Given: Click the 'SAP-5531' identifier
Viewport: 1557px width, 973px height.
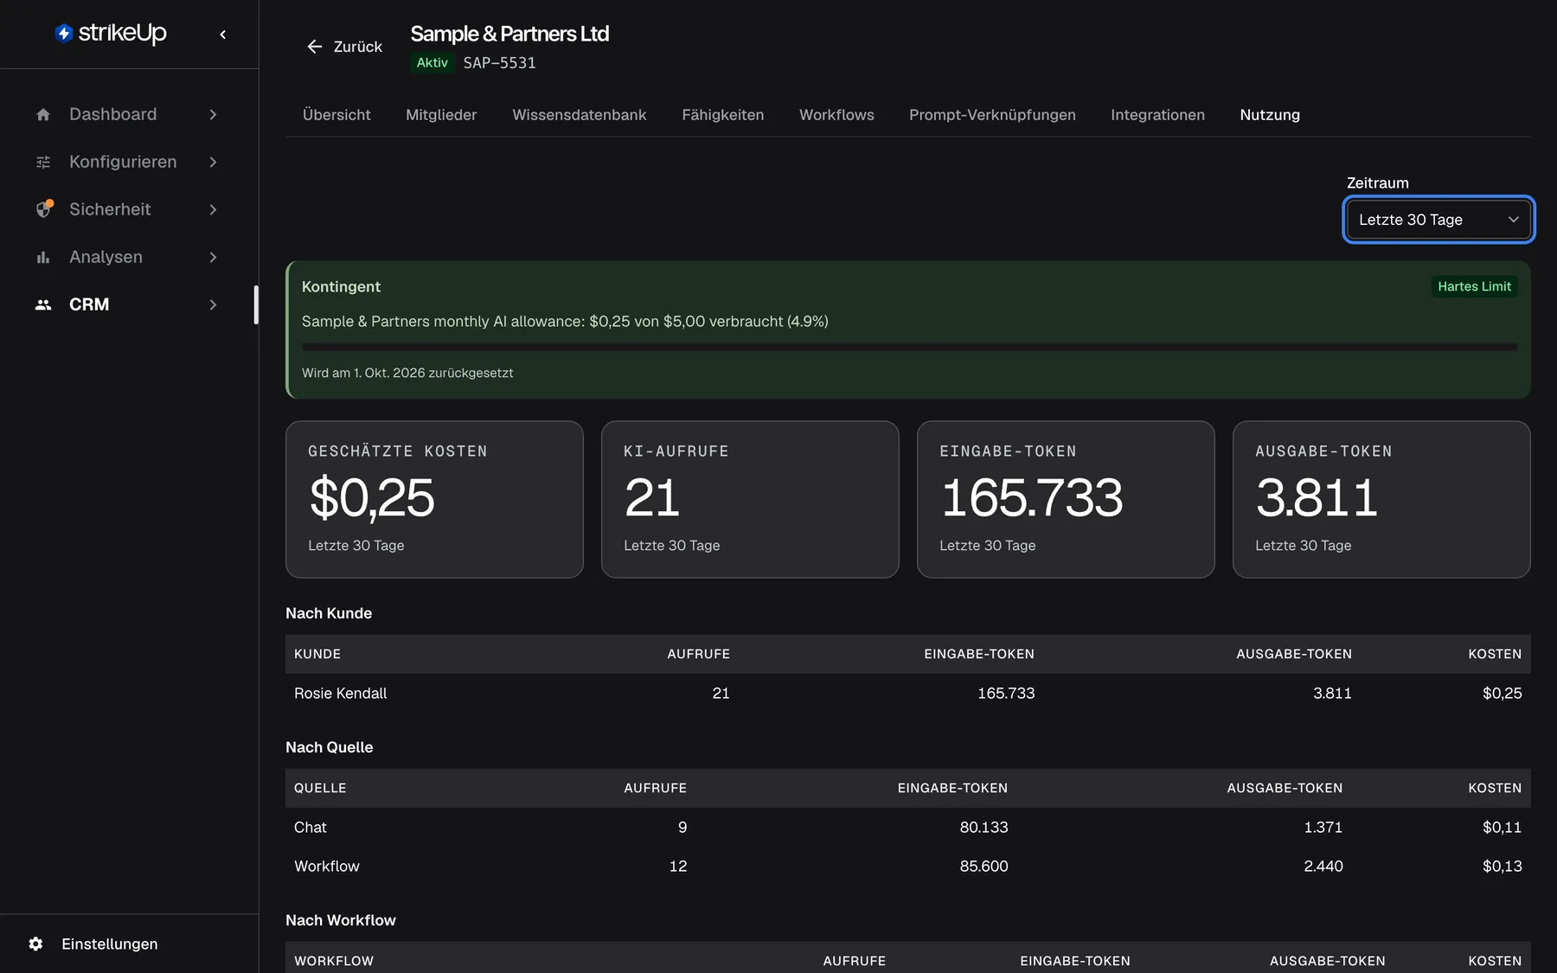Looking at the screenshot, I should click(x=499, y=63).
